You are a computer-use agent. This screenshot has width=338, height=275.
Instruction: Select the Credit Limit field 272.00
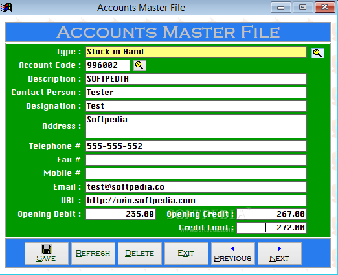[x=271, y=228]
